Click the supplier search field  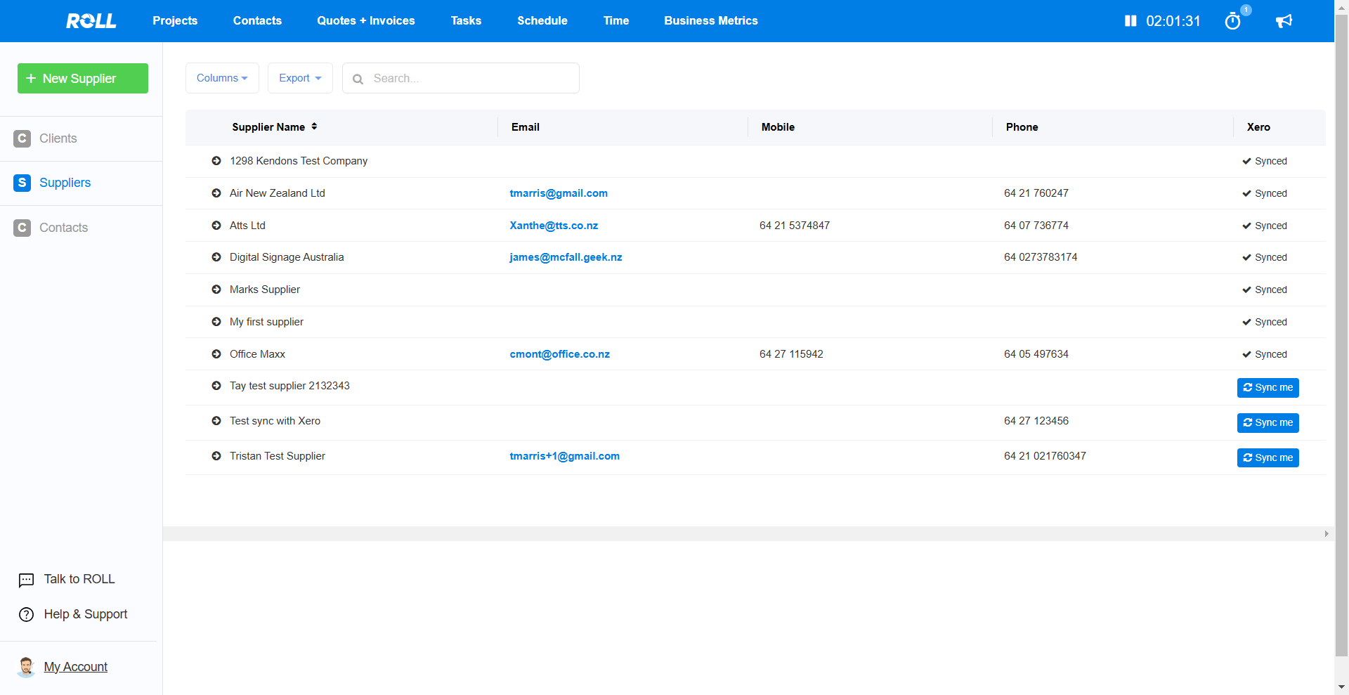[x=471, y=78]
